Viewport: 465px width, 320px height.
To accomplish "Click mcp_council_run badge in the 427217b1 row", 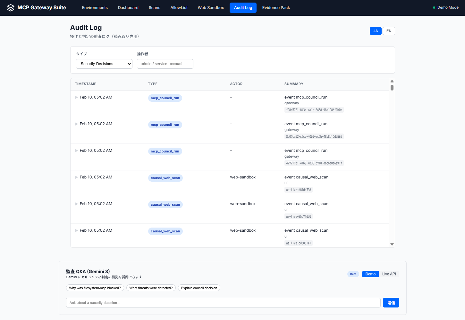I will pos(165,151).
